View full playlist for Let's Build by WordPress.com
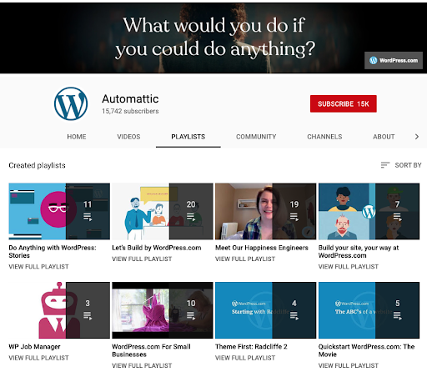Viewport: 427px width, 377px height. tap(142, 259)
